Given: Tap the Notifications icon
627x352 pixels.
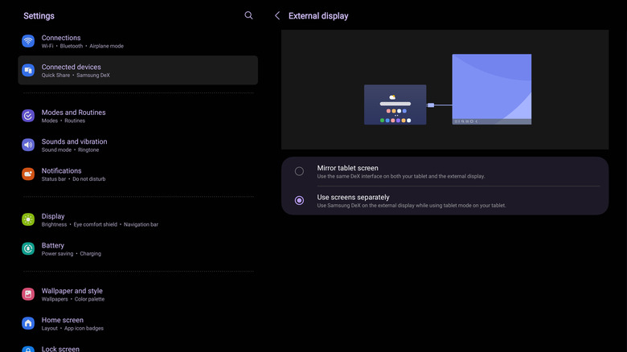Looking at the screenshot, I should 28,174.
